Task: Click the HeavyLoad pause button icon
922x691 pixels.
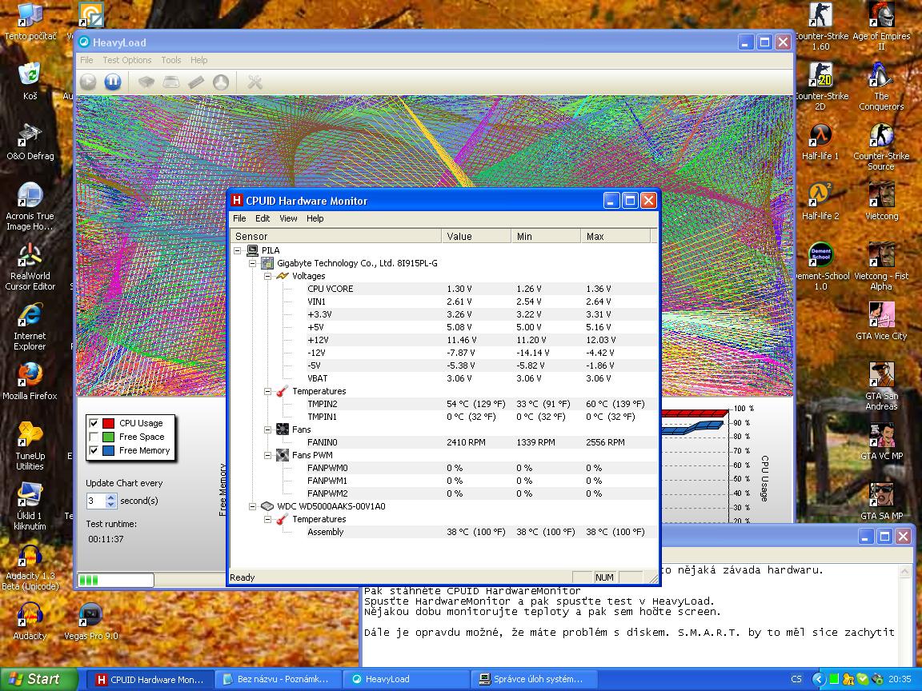Action: pyautogui.click(x=113, y=82)
